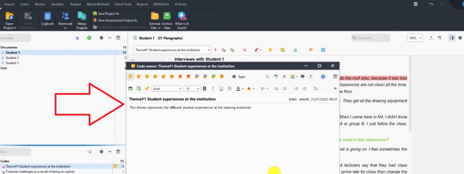Click the red X delete memo icon
The image size is (464, 174).
coord(284,77)
